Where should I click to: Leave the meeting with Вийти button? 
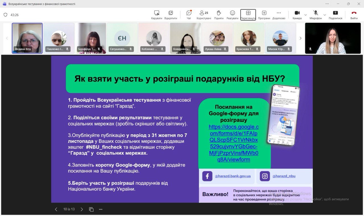tap(354, 14)
